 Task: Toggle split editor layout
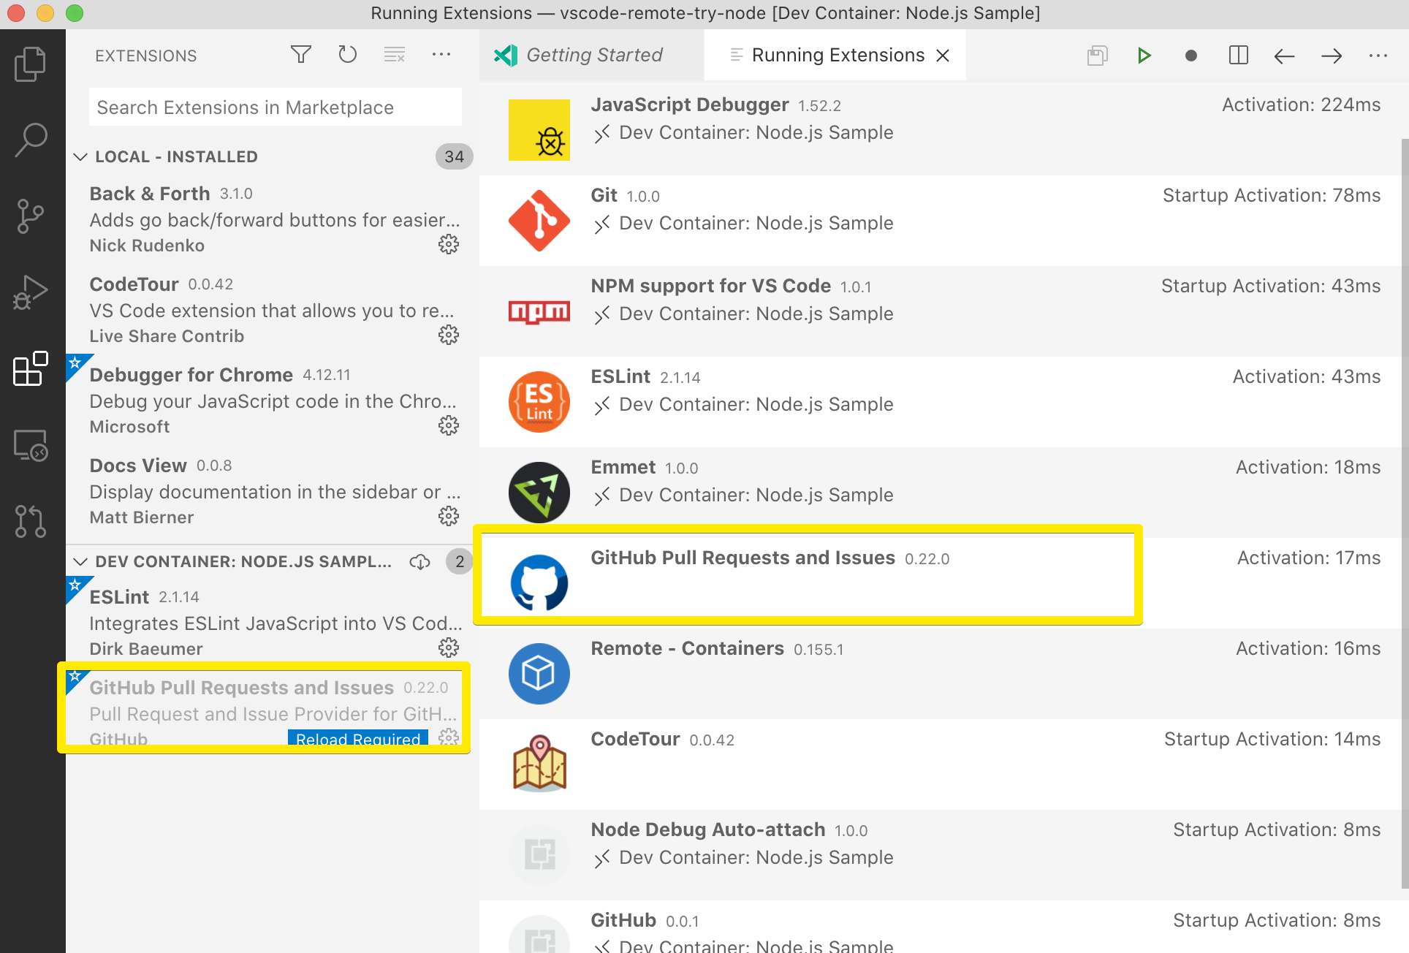point(1238,56)
